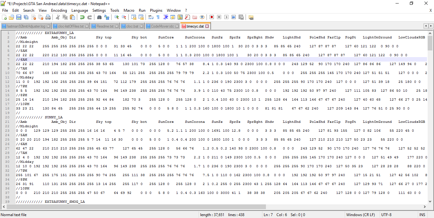Open Find with the binoculars icon
434x218 pixels.
(99, 17)
